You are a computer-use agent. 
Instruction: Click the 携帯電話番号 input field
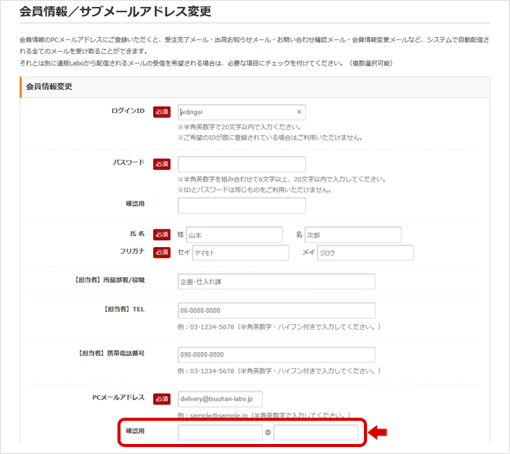coord(276,354)
